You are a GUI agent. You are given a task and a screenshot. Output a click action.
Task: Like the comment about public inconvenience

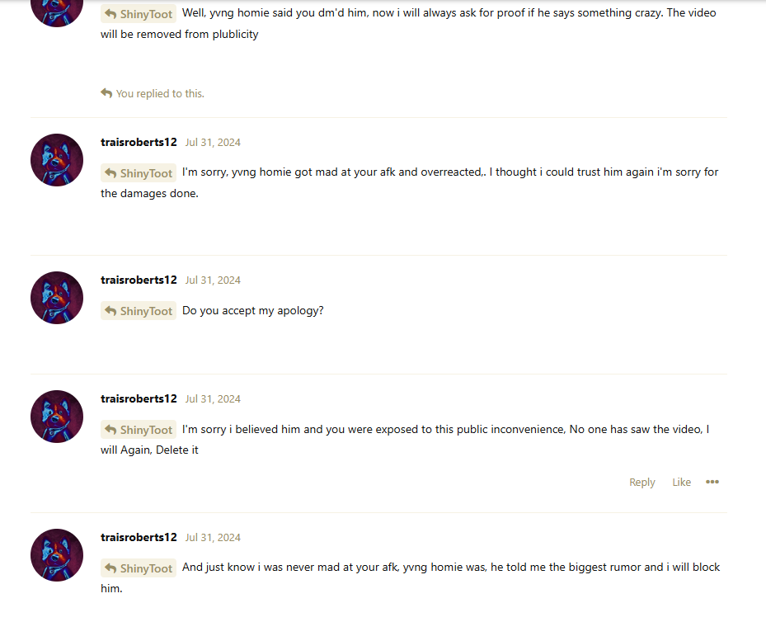681,483
